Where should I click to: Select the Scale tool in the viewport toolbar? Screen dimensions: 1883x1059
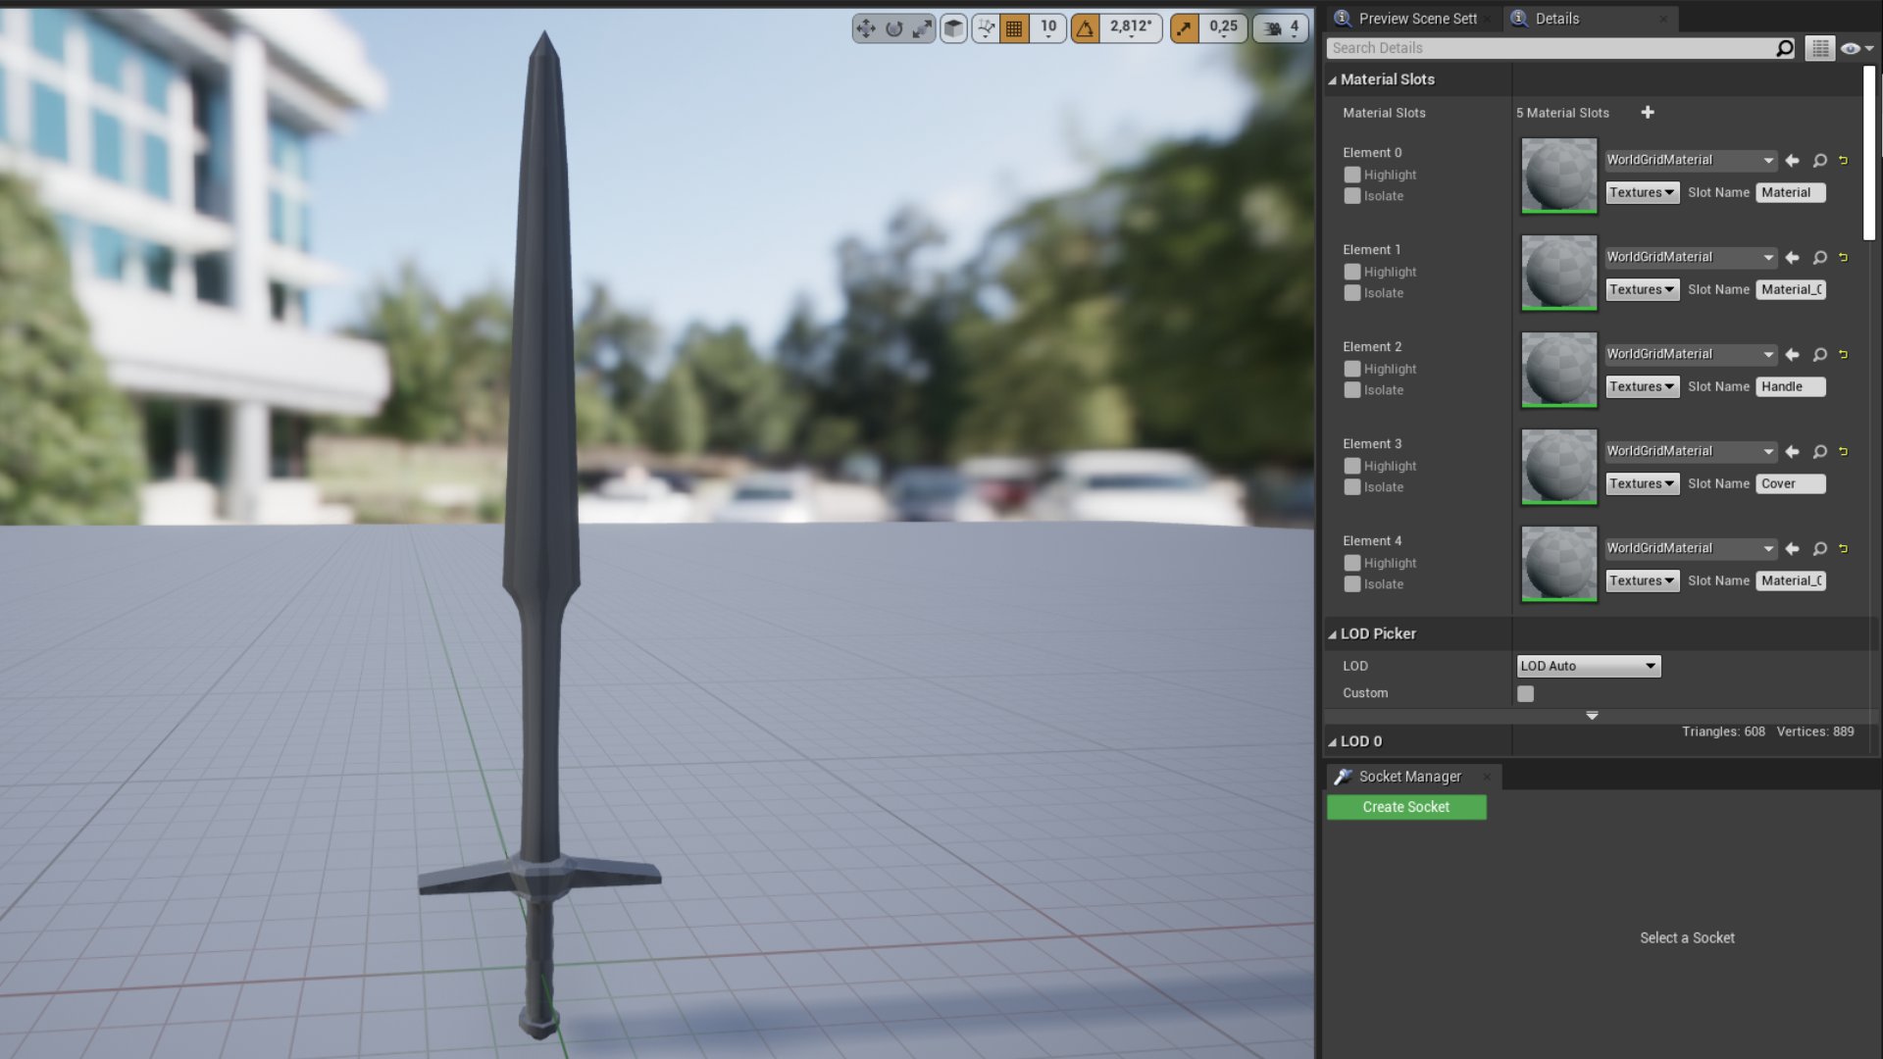[x=921, y=28]
